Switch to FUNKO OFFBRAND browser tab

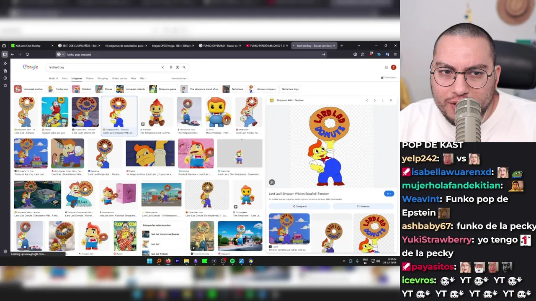220,46
